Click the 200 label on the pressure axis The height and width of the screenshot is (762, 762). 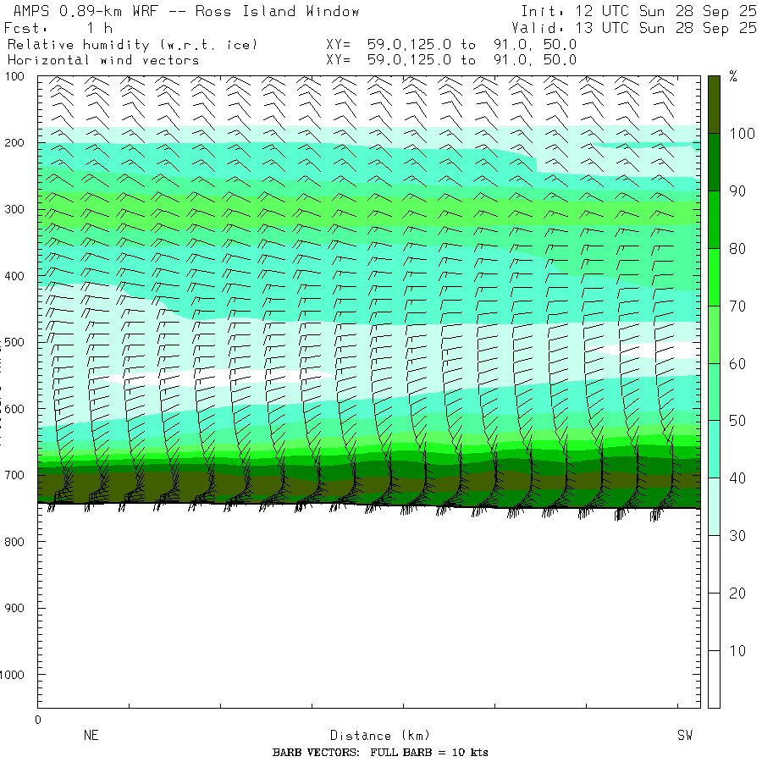[x=14, y=143]
